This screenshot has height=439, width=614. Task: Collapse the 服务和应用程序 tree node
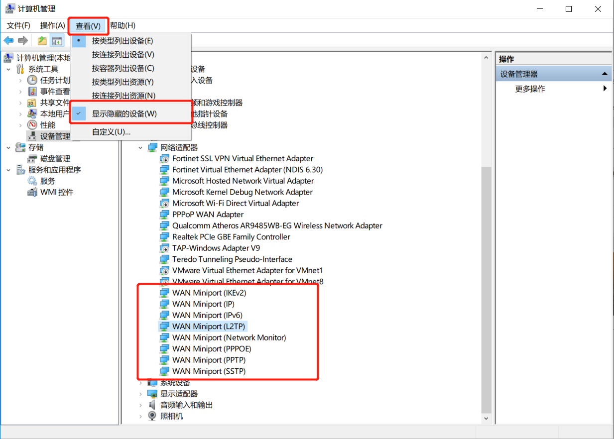[x=8, y=170]
